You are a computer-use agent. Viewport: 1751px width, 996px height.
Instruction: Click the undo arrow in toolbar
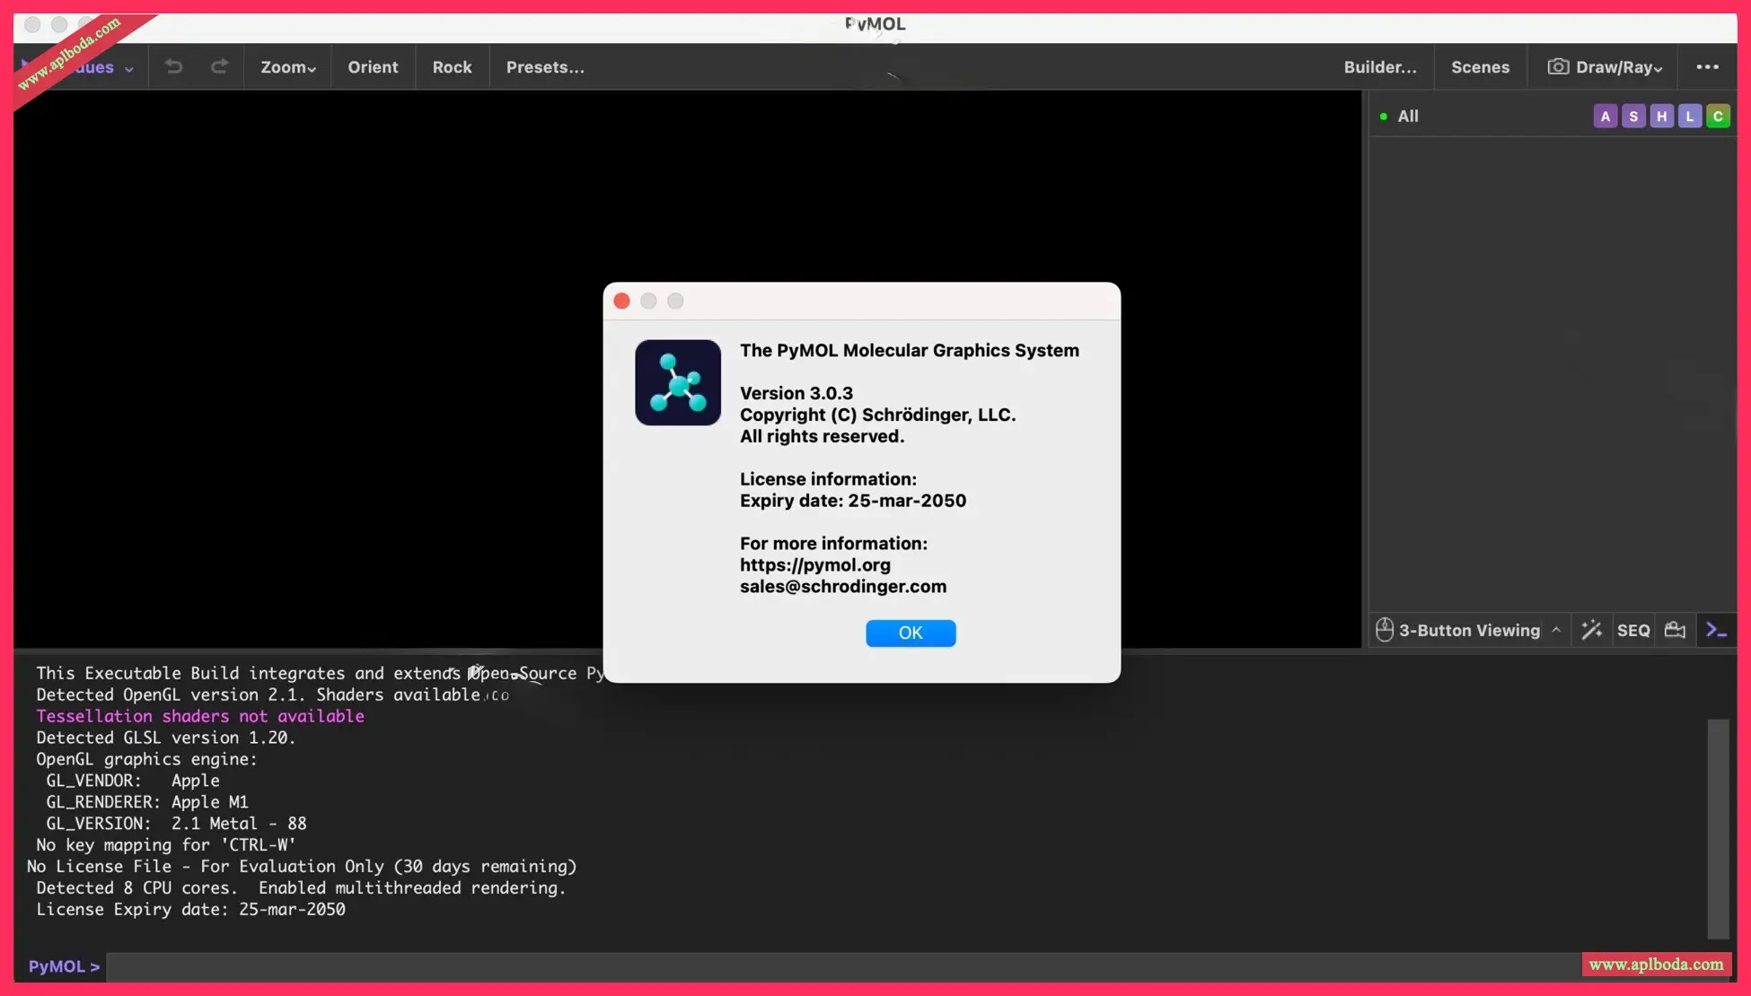coord(174,66)
